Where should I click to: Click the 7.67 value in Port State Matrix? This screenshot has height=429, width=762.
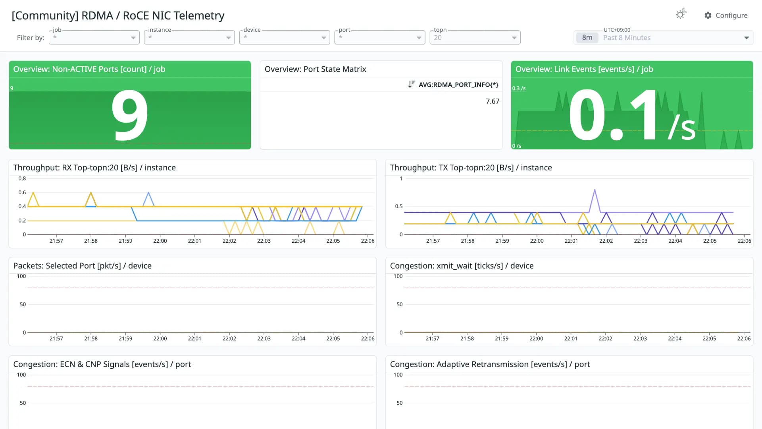point(493,101)
